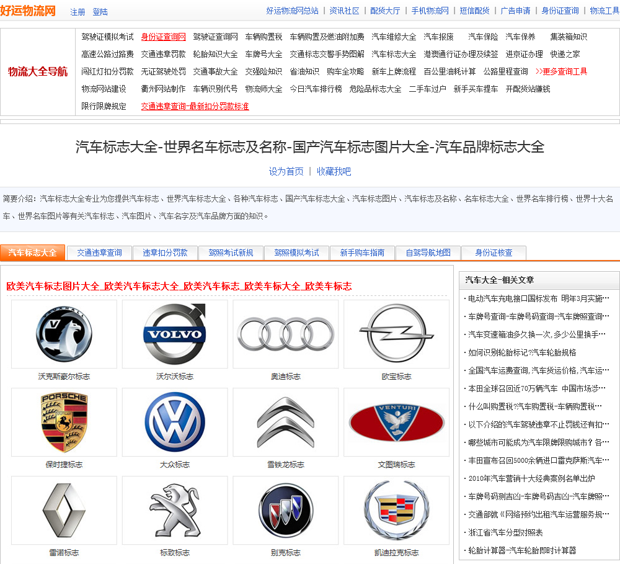Open the Citroën double chevron logo
620x564 pixels.
tap(285, 423)
